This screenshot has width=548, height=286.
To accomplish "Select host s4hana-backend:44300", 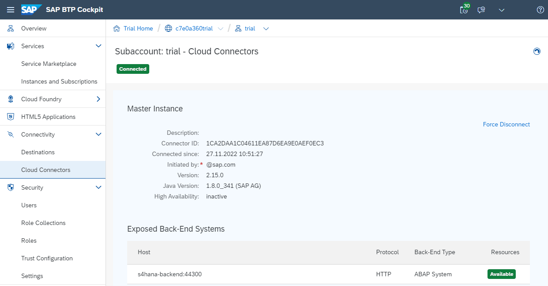I will (170, 274).
